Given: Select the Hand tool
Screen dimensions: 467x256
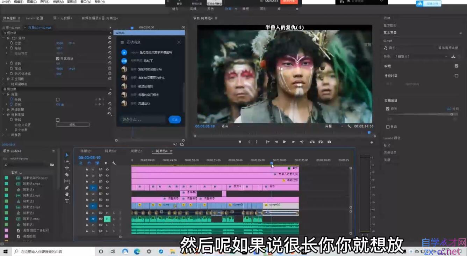Looking at the screenshot, I should click(x=67, y=194).
